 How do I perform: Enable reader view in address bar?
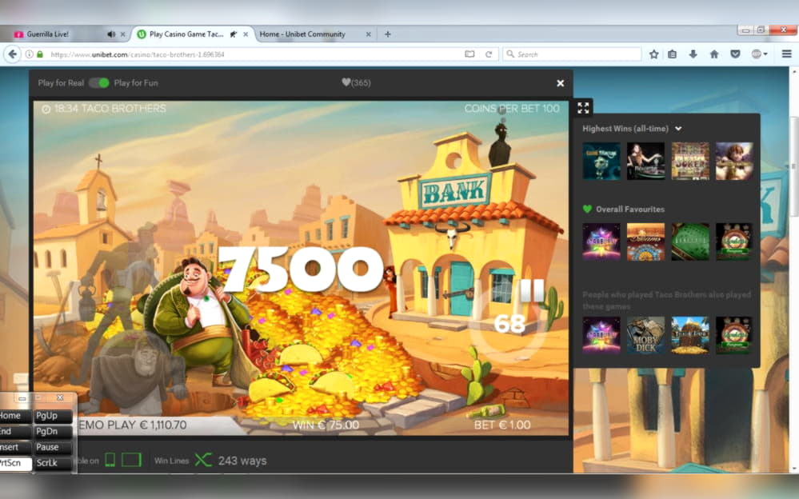click(469, 54)
